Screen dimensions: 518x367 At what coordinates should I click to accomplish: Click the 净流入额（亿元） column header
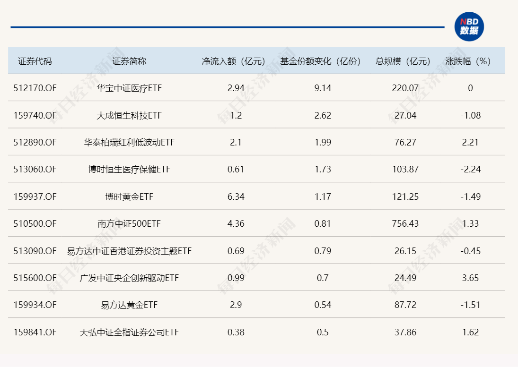coord(234,61)
